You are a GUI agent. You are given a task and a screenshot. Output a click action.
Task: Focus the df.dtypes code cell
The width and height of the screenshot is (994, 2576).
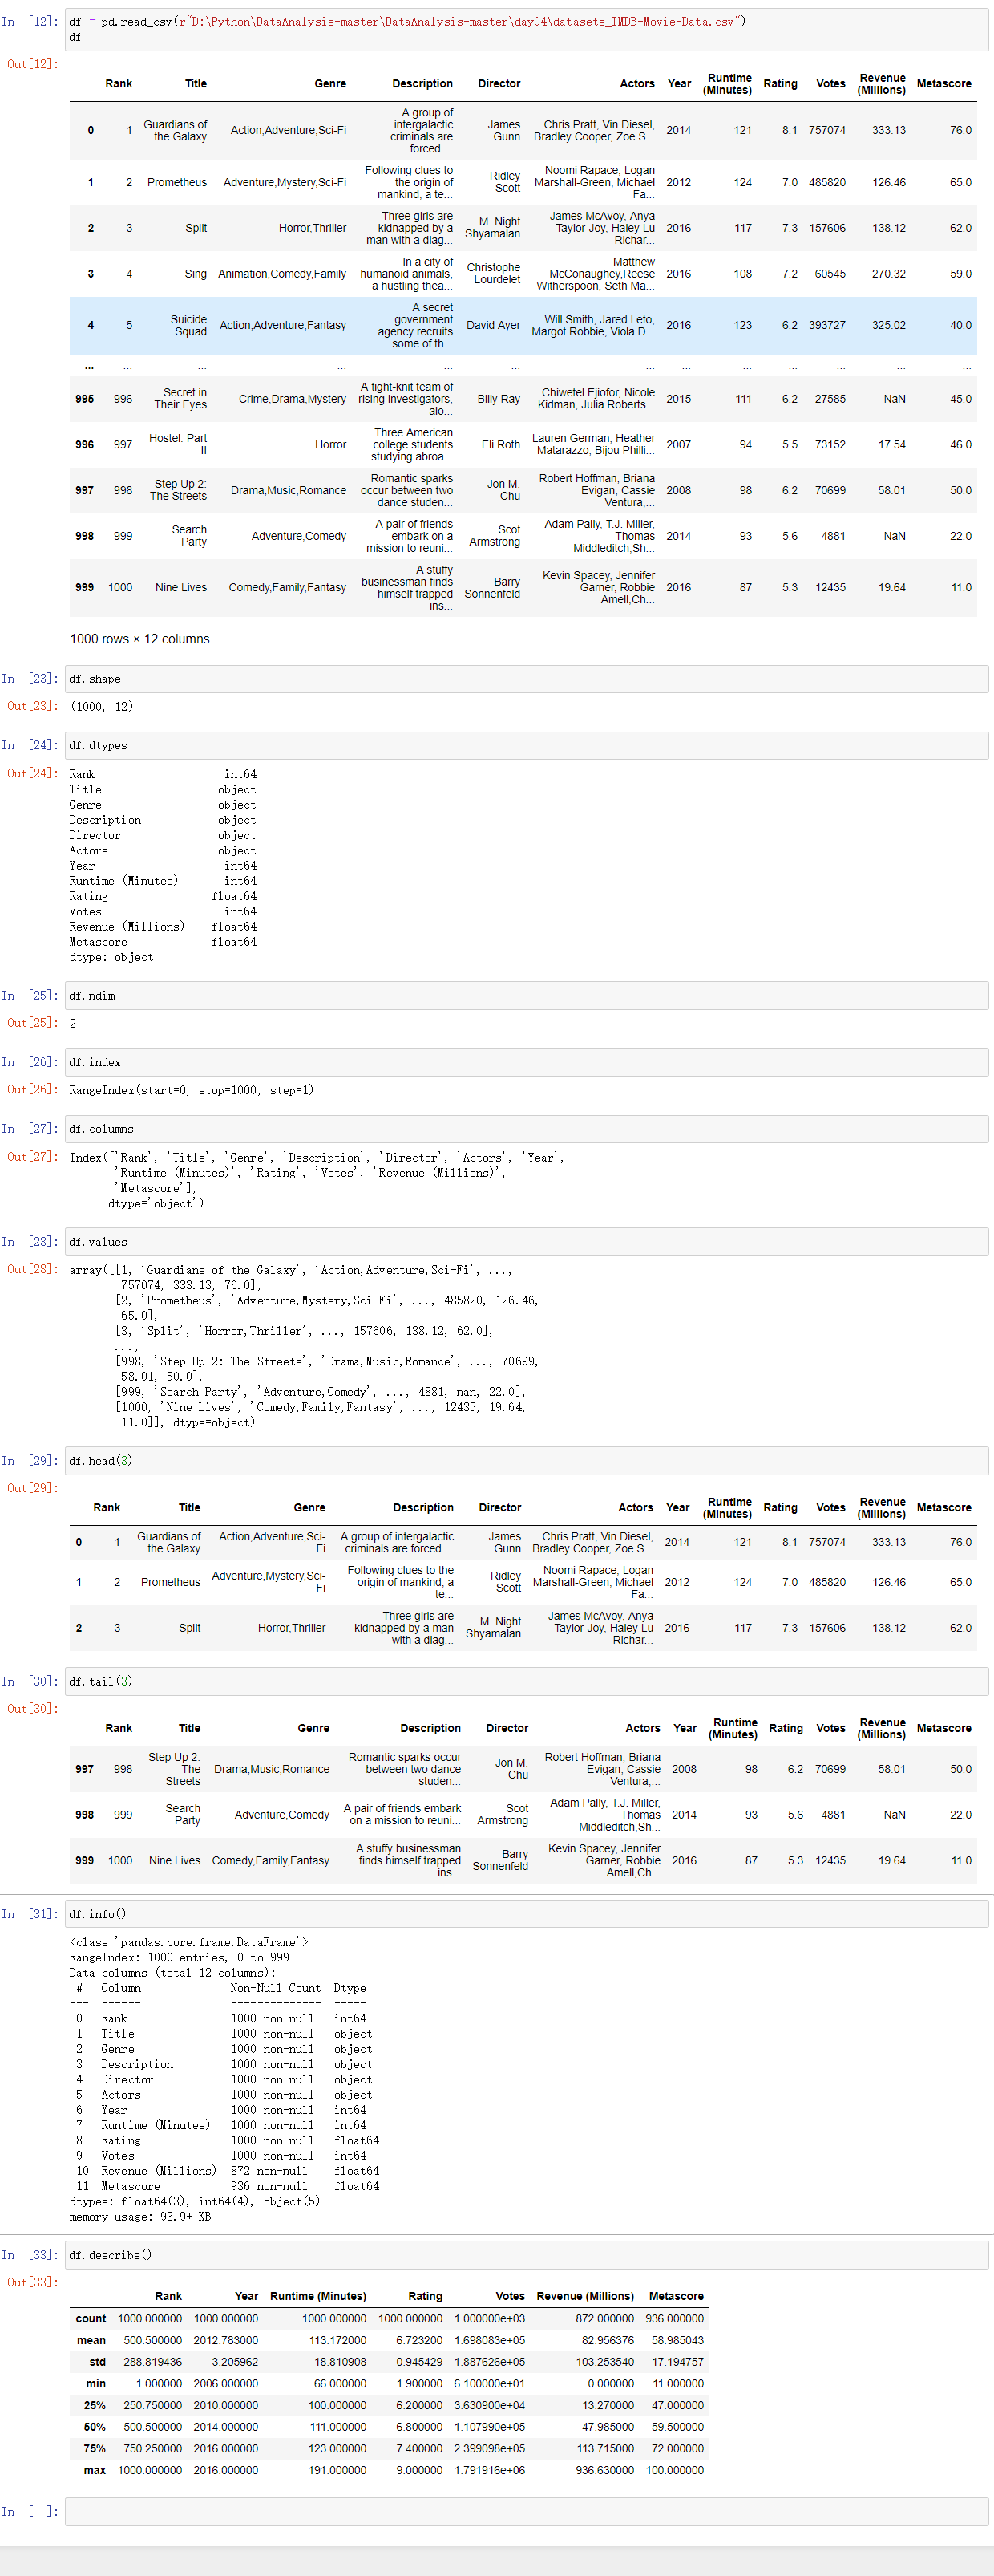click(526, 746)
